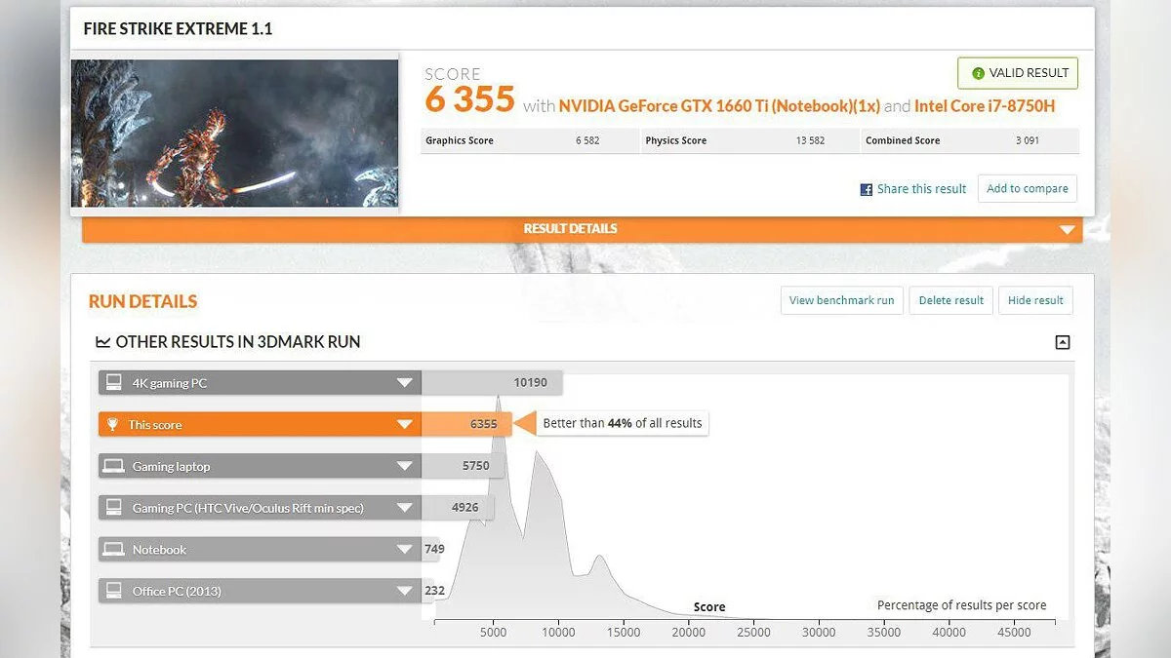This screenshot has height=658, width=1171.
Task: Click the Run Details heading
Action: (142, 301)
